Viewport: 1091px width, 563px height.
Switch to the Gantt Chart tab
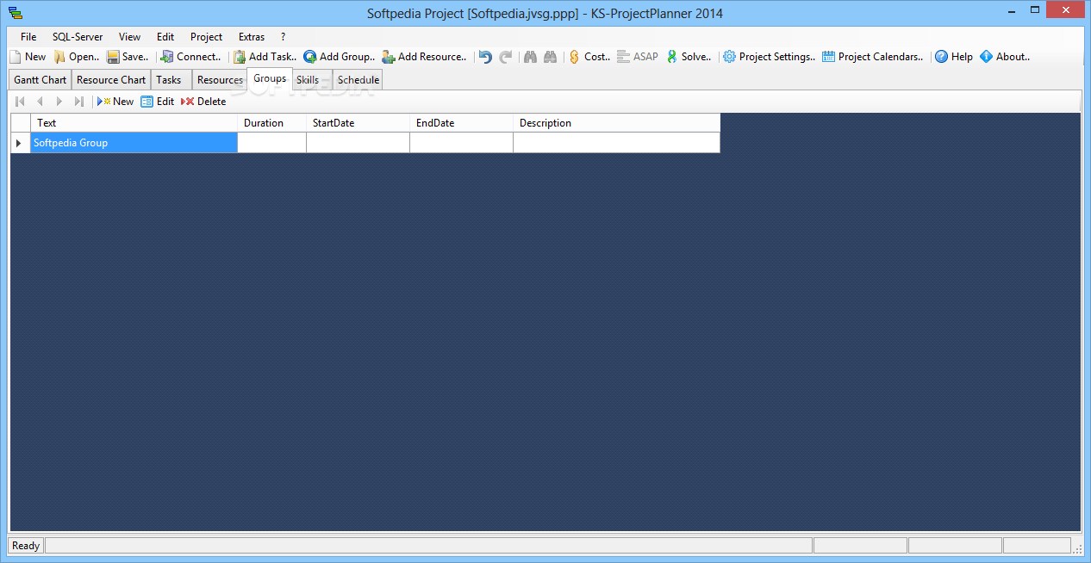41,80
